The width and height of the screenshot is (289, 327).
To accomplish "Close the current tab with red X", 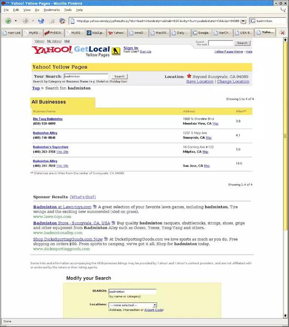I will [x=282, y=33].
